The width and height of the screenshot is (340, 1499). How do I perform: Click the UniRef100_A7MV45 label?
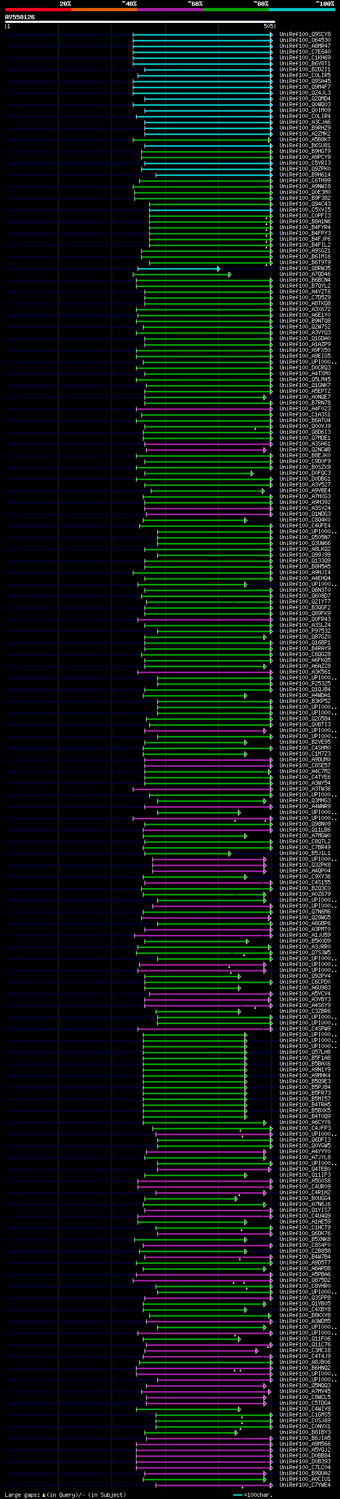304,1392
